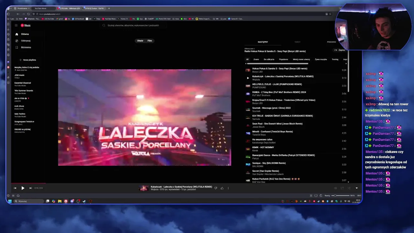Go back in the browser

[18, 14]
